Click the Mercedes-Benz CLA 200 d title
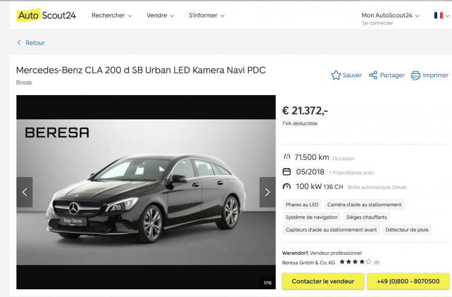The image size is (452, 297). (141, 70)
